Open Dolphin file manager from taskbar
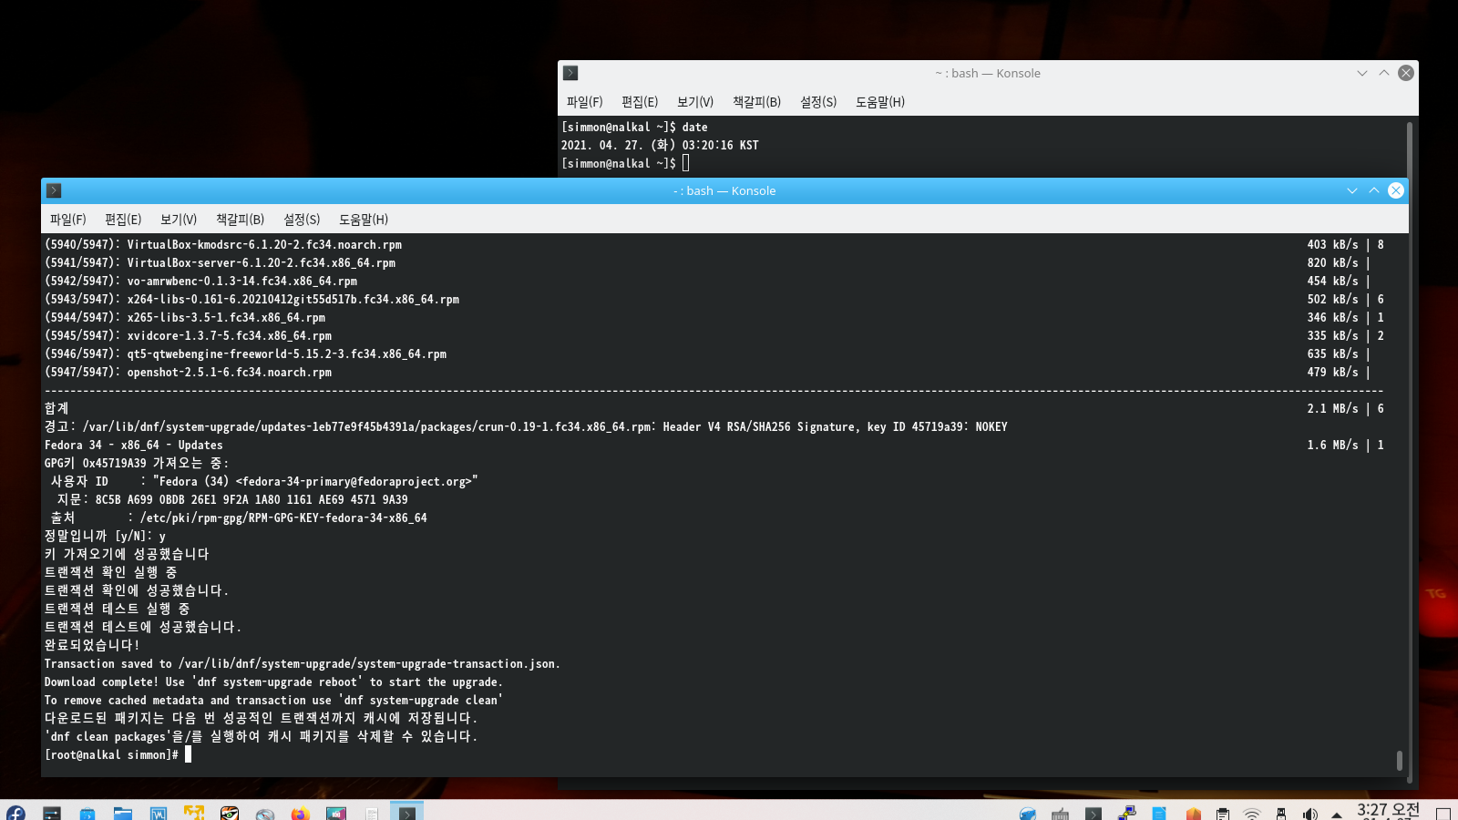The image size is (1458, 820). (123, 812)
